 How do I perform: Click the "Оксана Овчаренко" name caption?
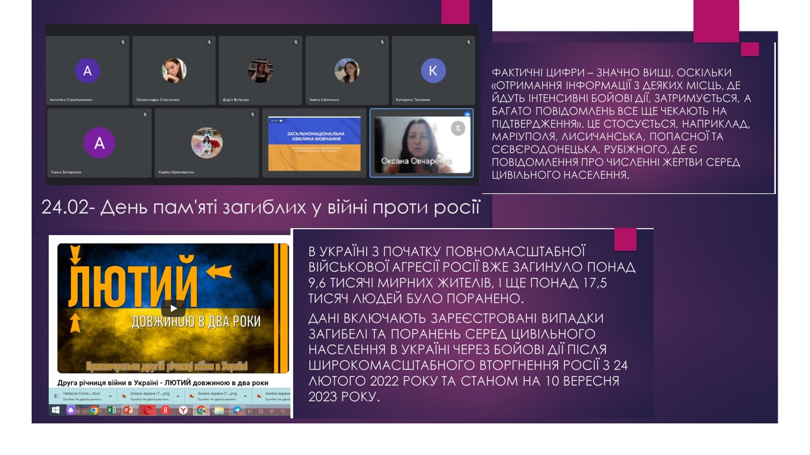(416, 161)
